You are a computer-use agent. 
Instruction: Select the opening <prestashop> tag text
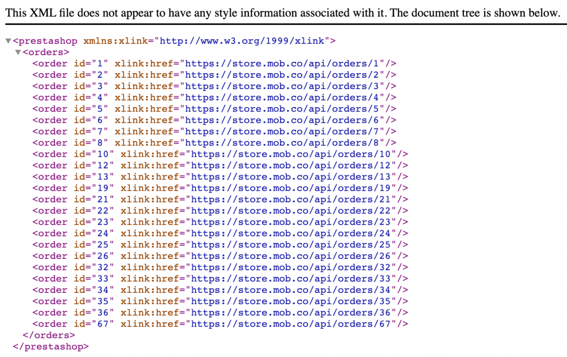point(45,40)
